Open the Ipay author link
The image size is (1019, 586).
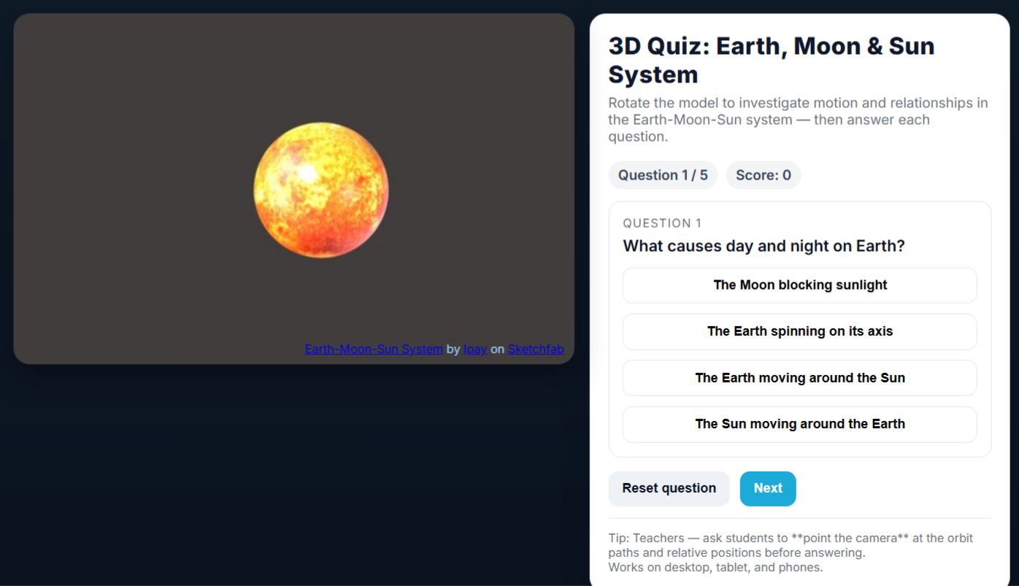pyautogui.click(x=475, y=349)
